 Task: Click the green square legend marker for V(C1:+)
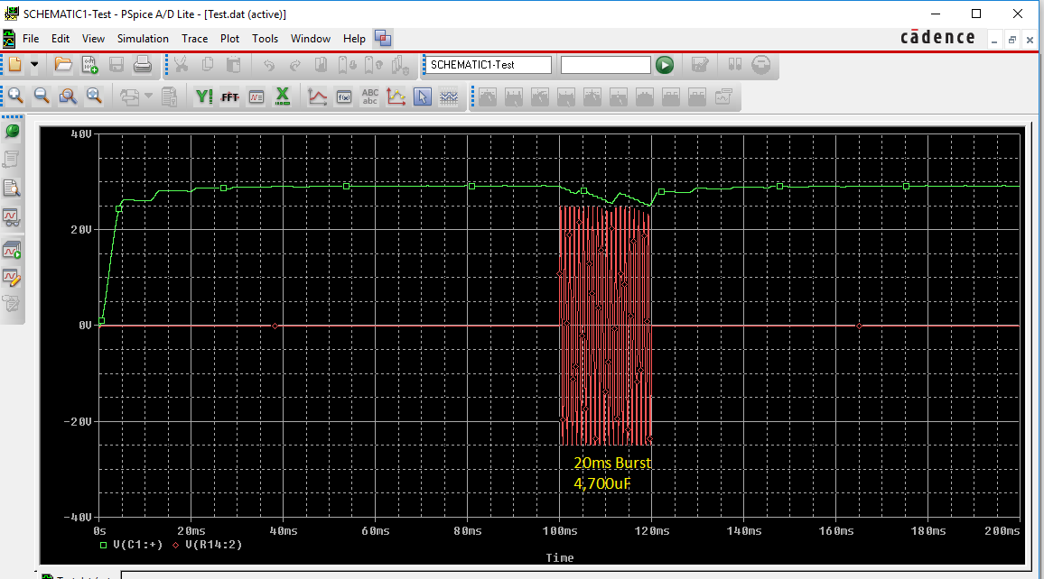(x=103, y=545)
